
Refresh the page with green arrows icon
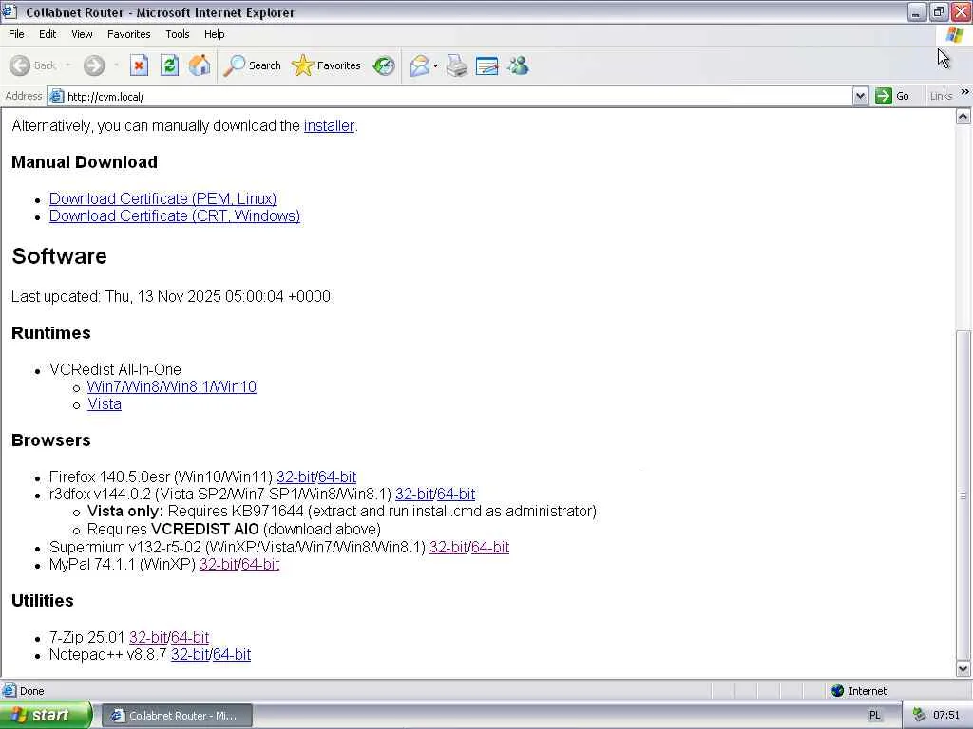(x=169, y=65)
